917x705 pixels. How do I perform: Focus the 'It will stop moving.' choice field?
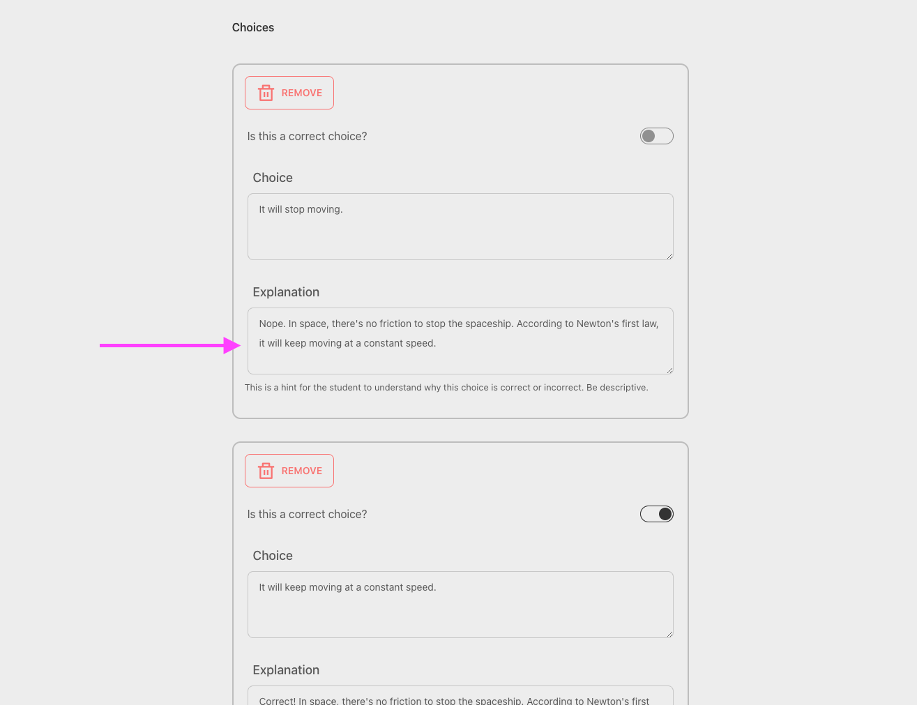[460, 227]
